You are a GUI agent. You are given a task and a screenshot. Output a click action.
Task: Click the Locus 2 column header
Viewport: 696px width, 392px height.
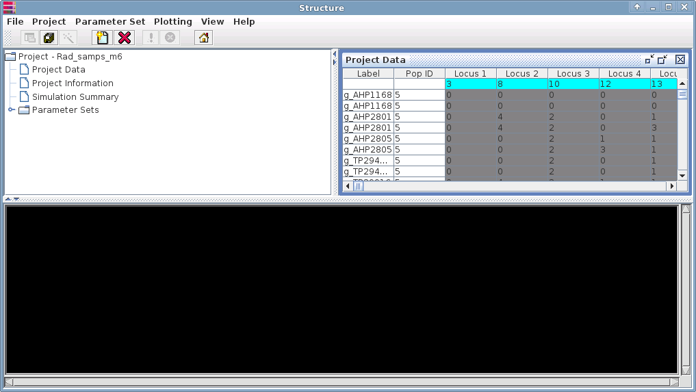coord(521,73)
